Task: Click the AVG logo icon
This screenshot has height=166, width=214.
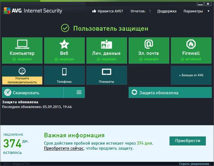Action: [x=7, y=11]
